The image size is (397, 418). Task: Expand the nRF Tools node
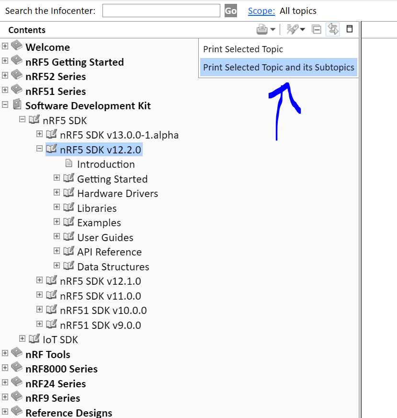pyautogui.click(x=5, y=353)
